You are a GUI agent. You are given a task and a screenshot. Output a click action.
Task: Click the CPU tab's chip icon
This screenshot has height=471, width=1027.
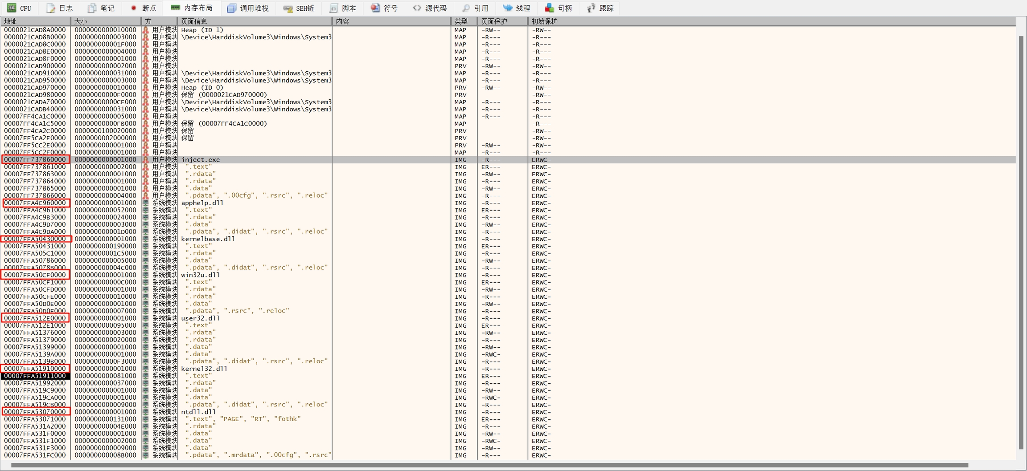12,8
